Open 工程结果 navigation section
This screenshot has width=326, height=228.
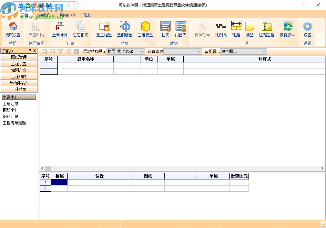point(19,89)
